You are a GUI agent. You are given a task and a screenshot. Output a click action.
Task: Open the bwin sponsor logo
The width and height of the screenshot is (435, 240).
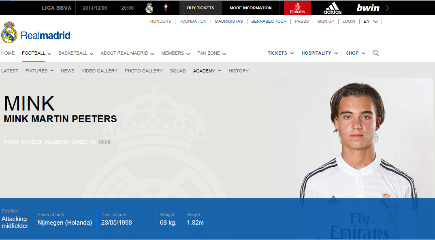[x=368, y=8]
